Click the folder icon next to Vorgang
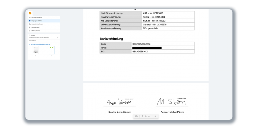258x129 pixels. pyautogui.click(x=30, y=35)
